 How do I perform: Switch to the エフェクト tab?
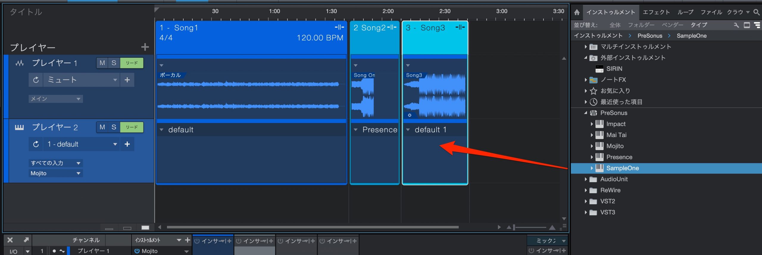click(656, 12)
